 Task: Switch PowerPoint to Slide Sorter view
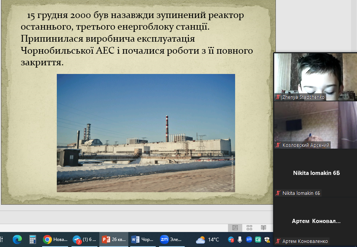click(249, 227)
